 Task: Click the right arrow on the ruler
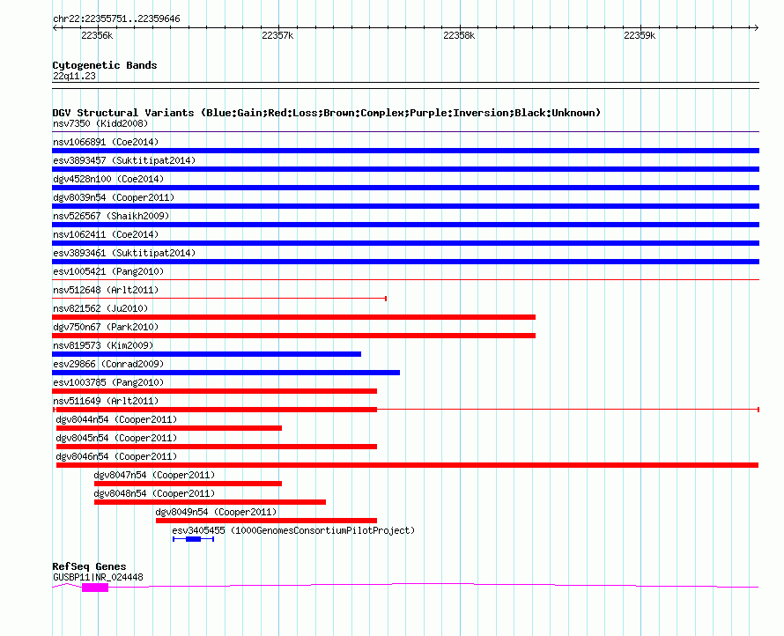tap(756, 28)
